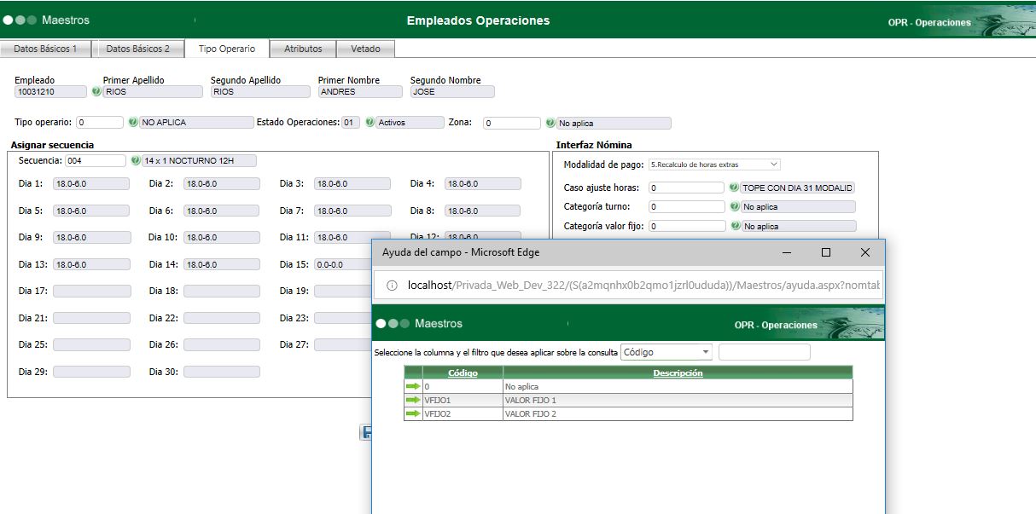Open help icon for Categoría turno
Viewport: 1036px width, 514px height.
(x=734, y=206)
